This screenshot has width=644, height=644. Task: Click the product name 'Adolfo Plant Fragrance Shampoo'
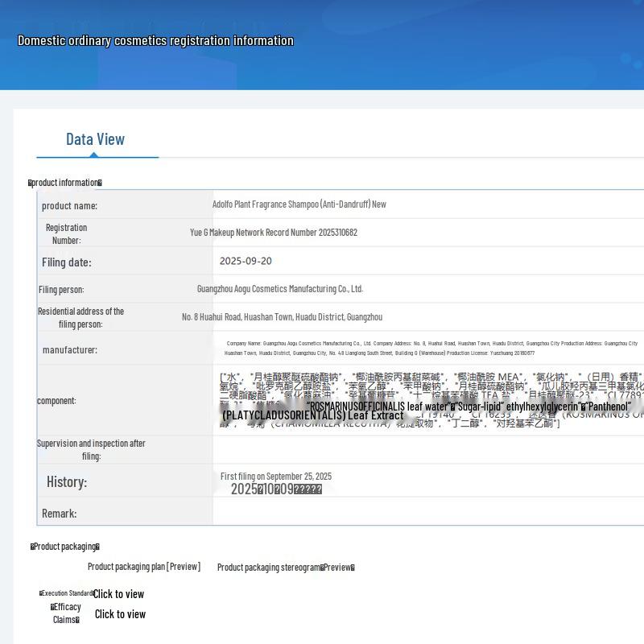point(299,204)
